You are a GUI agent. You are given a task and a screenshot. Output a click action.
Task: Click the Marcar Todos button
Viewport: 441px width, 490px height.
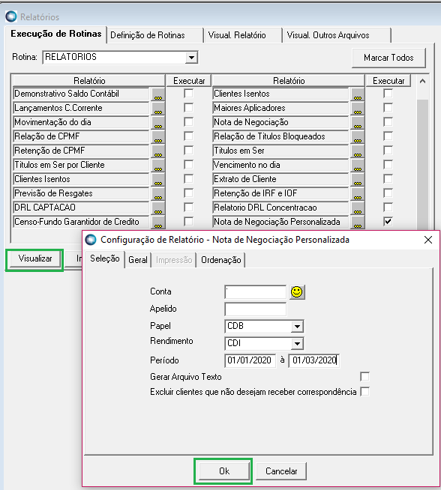click(x=388, y=58)
